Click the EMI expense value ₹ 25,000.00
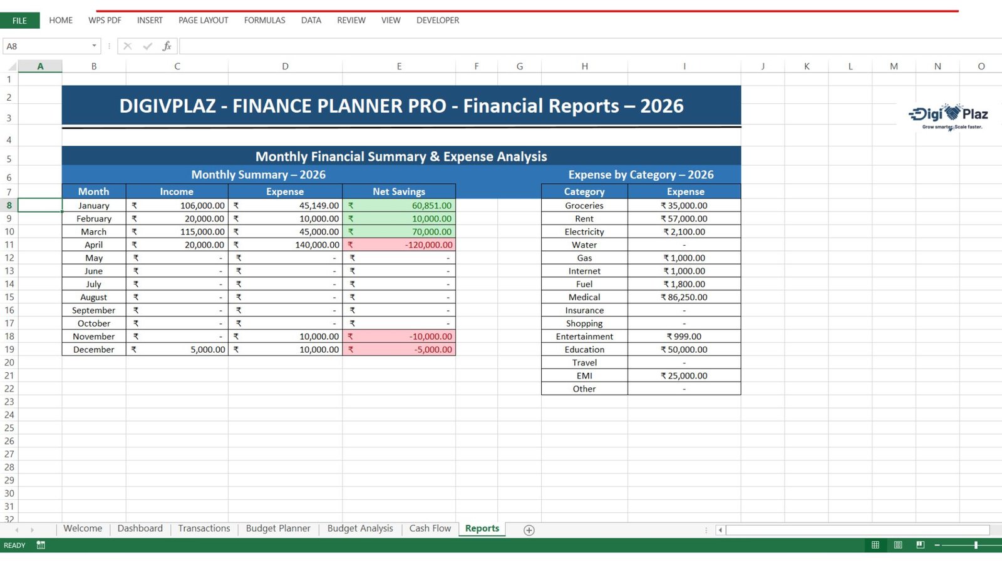This screenshot has height=563, width=1002. (684, 376)
